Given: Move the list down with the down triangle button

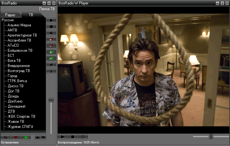Looking at the screenshot, I should tap(43, 137).
